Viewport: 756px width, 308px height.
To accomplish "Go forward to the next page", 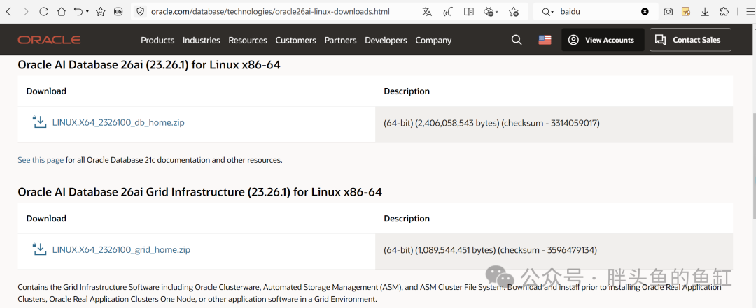I will (26, 12).
